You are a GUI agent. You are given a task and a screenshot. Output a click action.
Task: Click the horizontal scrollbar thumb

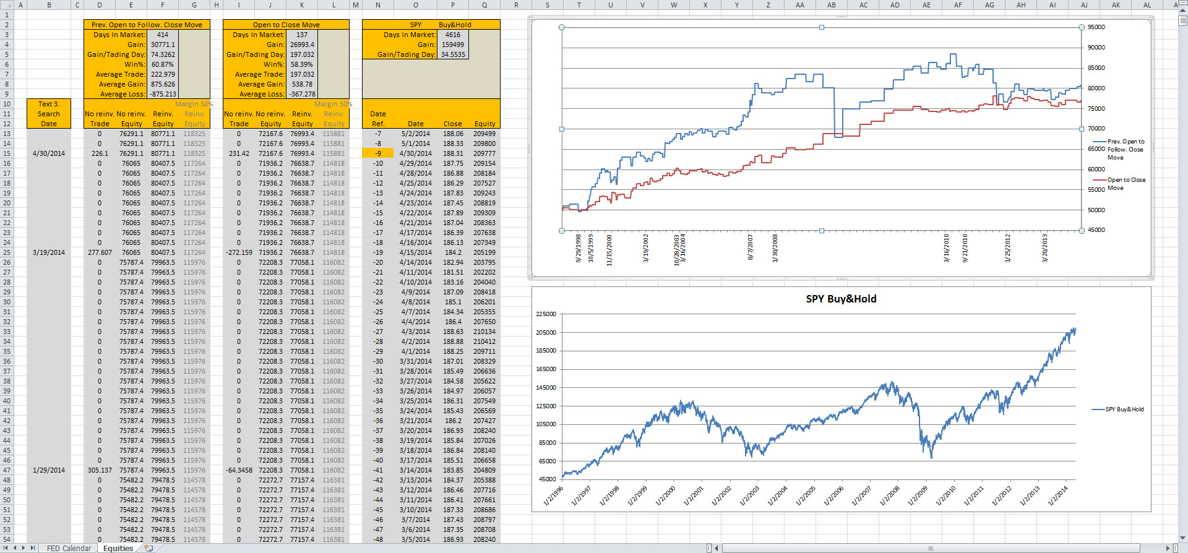[x=930, y=548]
